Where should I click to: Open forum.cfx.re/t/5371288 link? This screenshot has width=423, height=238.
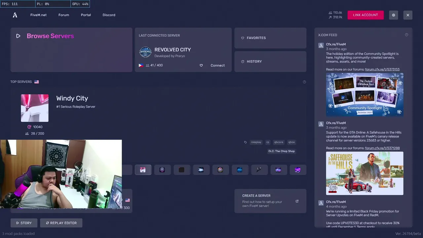(x=382, y=148)
